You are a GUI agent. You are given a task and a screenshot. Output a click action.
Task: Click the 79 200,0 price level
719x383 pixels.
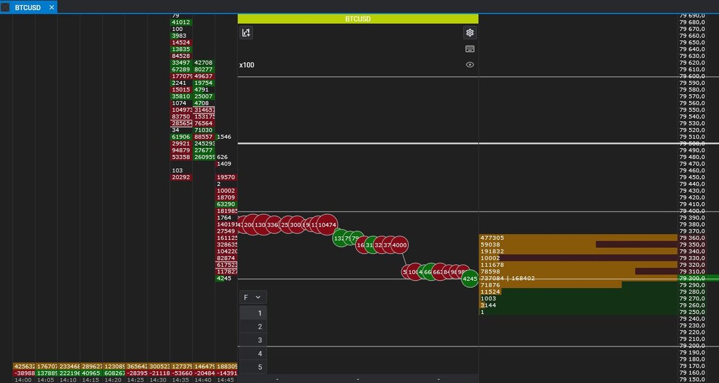click(691, 345)
